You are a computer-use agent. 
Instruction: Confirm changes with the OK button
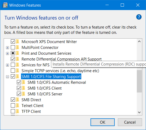point(103,122)
